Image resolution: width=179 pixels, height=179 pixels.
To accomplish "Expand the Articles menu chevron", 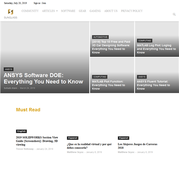I will click(57, 11).
